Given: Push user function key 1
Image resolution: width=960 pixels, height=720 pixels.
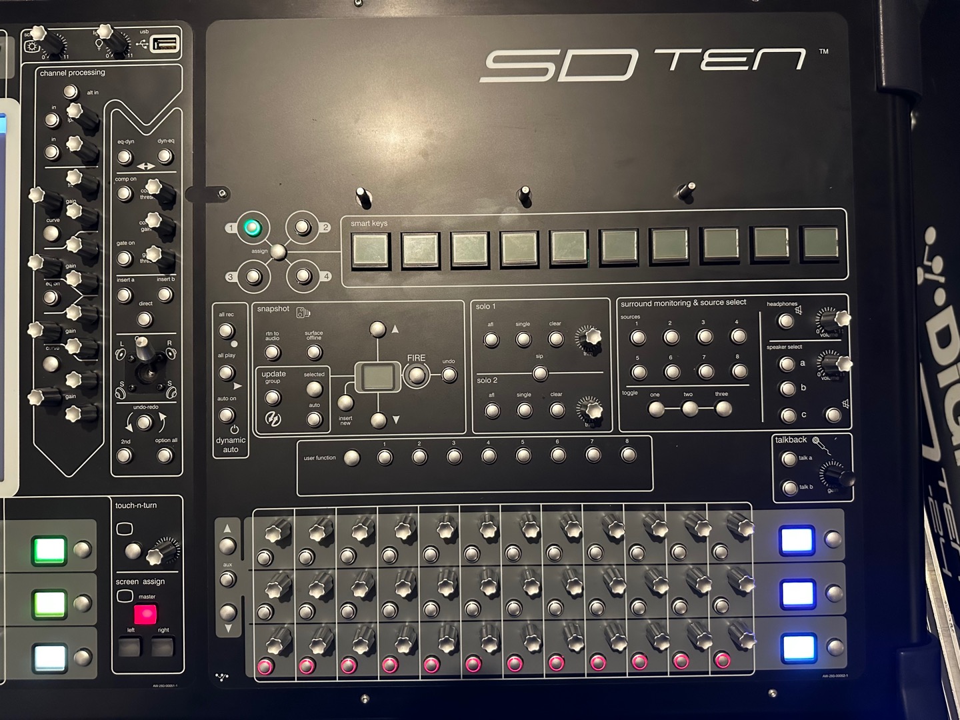Looking at the screenshot, I should (x=385, y=457).
